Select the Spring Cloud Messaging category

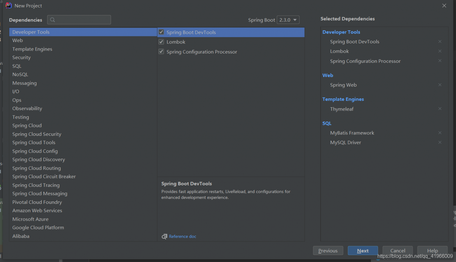point(83,194)
